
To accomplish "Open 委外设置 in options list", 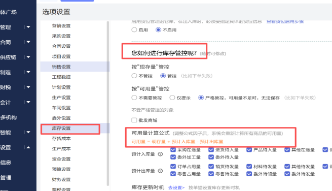I will (61, 118).
